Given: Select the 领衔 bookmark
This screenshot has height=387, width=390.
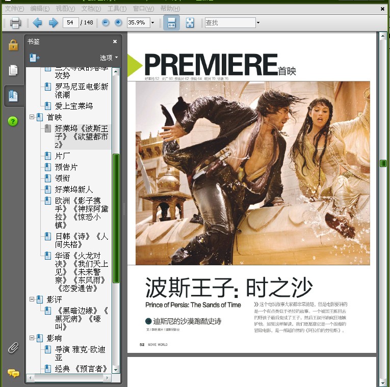Looking at the screenshot, I should point(62,178).
